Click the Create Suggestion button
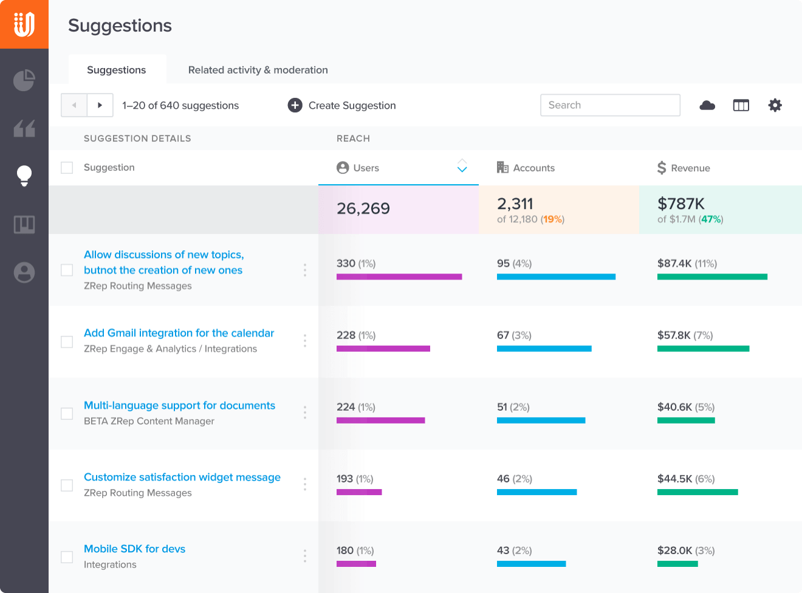 [341, 105]
